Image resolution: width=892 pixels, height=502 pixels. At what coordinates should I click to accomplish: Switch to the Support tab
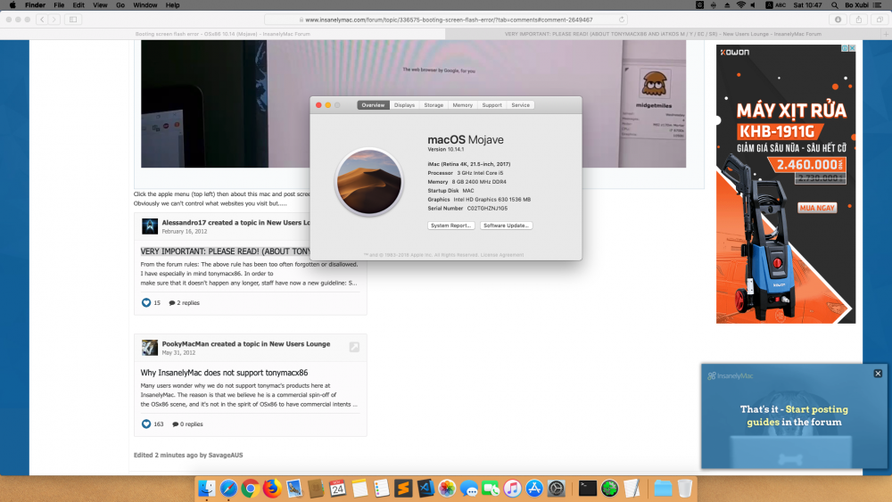(492, 105)
